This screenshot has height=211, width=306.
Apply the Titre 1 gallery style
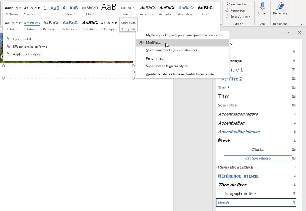[51, 10]
